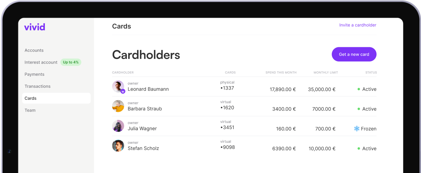Click Leonard Baumann's profile avatar
This screenshot has height=173, width=421.
pos(118,86)
